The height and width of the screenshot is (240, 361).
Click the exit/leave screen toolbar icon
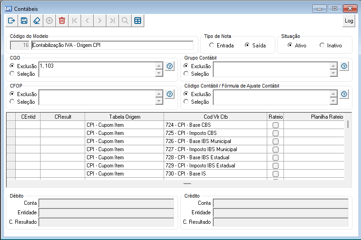coord(12,20)
